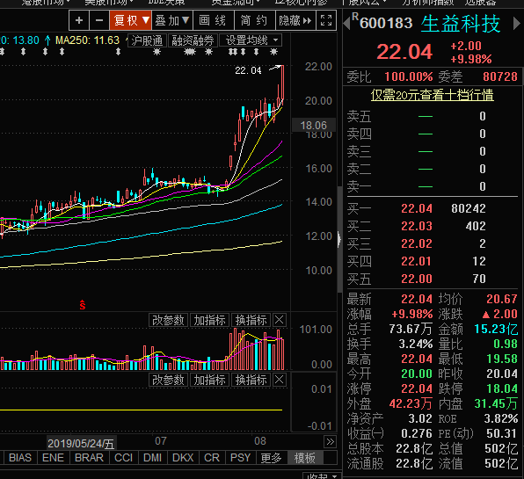This screenshot has width=524, height=479.
Task: Click the 2019/05/24/五 date label
Action: [81, 443]
